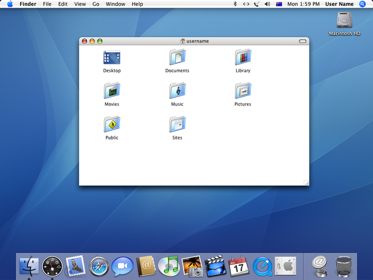
Task: Open the Desktop folder in the username window
Action: (x=112, y=57)
